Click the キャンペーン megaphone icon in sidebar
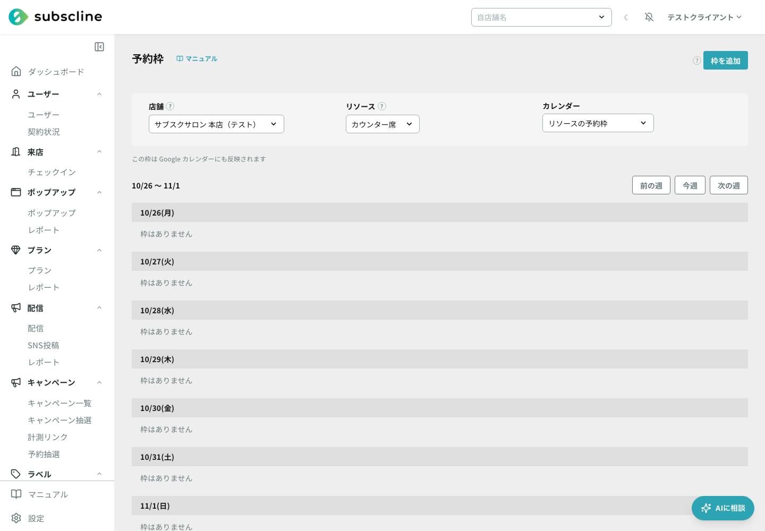Viewport: 765px width, 531px height. point(16,382)
